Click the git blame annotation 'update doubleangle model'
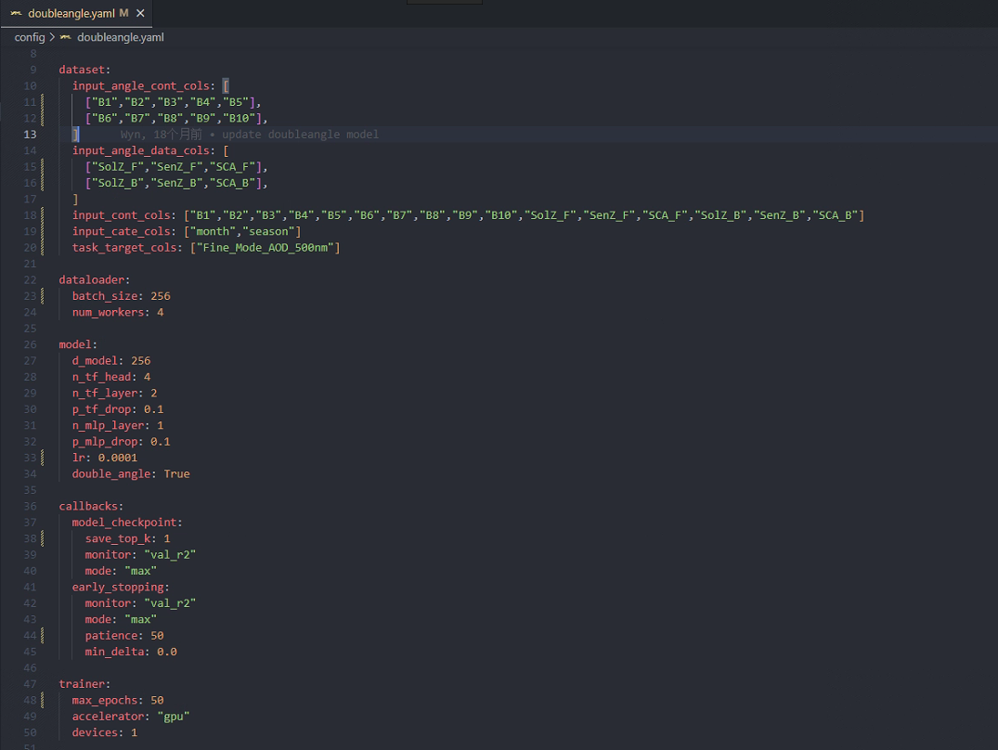 tap(300, 135)
